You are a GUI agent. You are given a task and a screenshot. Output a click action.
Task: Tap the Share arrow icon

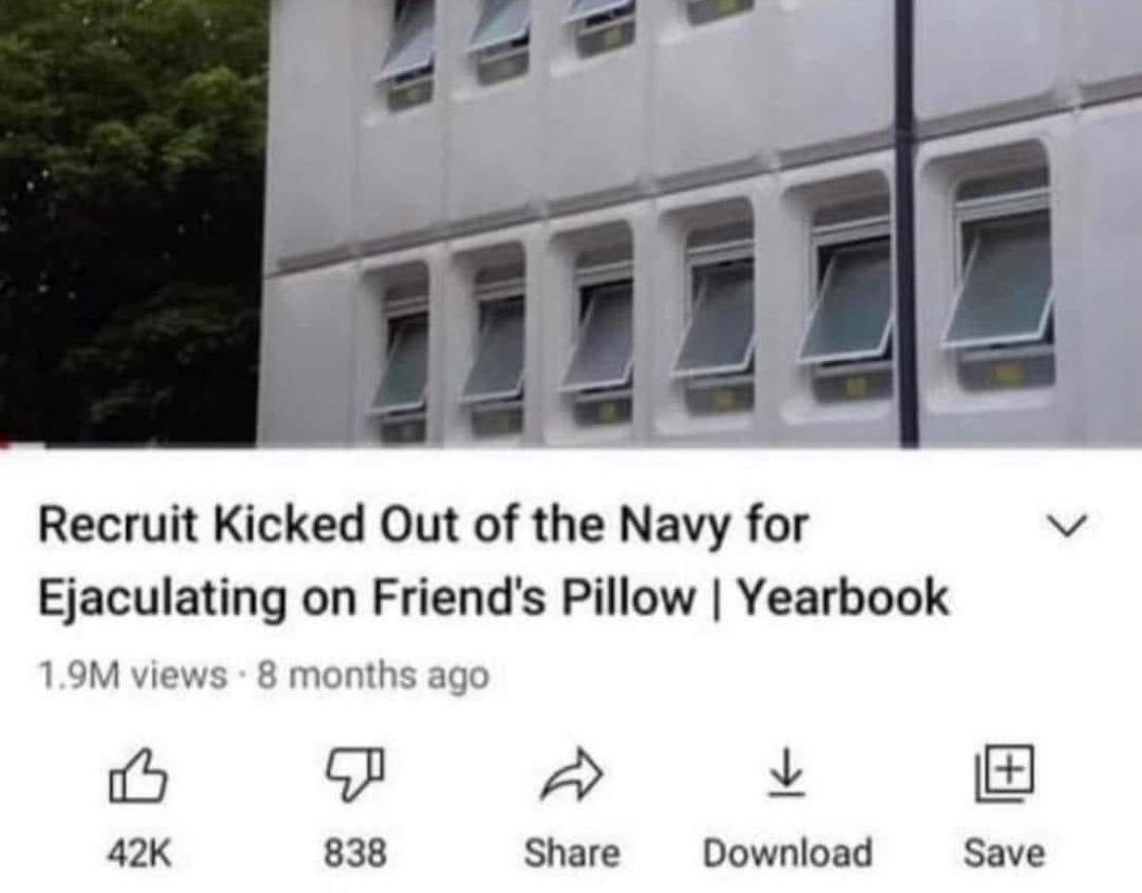click(x=572, y=774)
